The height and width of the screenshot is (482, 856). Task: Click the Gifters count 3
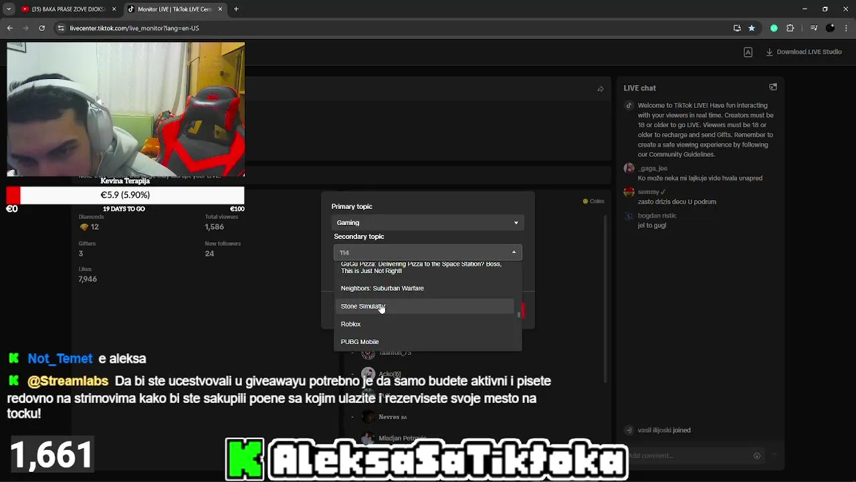click(81, 254)
